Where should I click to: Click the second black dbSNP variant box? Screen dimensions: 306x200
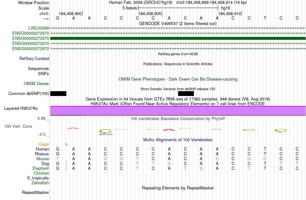[x=186, y=94]
